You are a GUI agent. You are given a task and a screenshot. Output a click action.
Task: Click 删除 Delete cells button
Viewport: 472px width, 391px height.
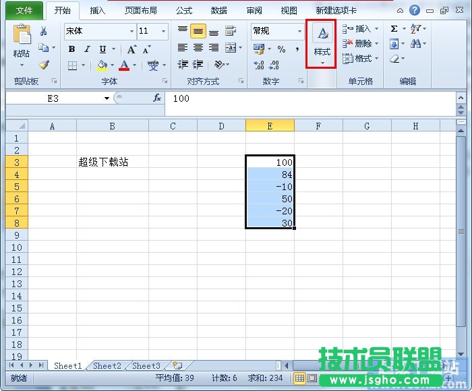[360, 44]
